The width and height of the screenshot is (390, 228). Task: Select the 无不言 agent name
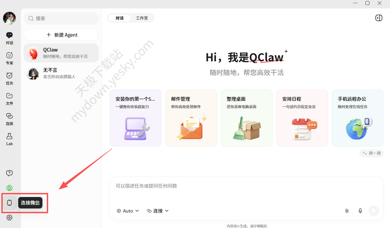click(50, 70)
